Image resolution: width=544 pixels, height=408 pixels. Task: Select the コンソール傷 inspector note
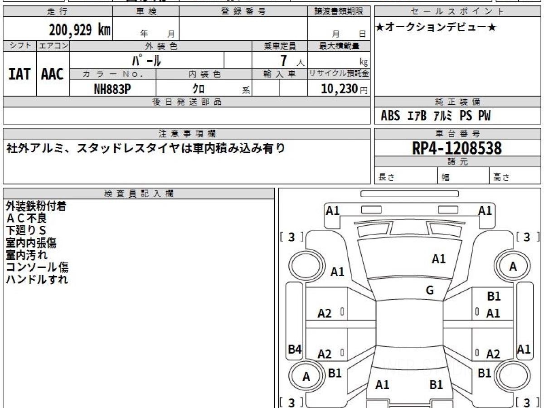[37, 267]
